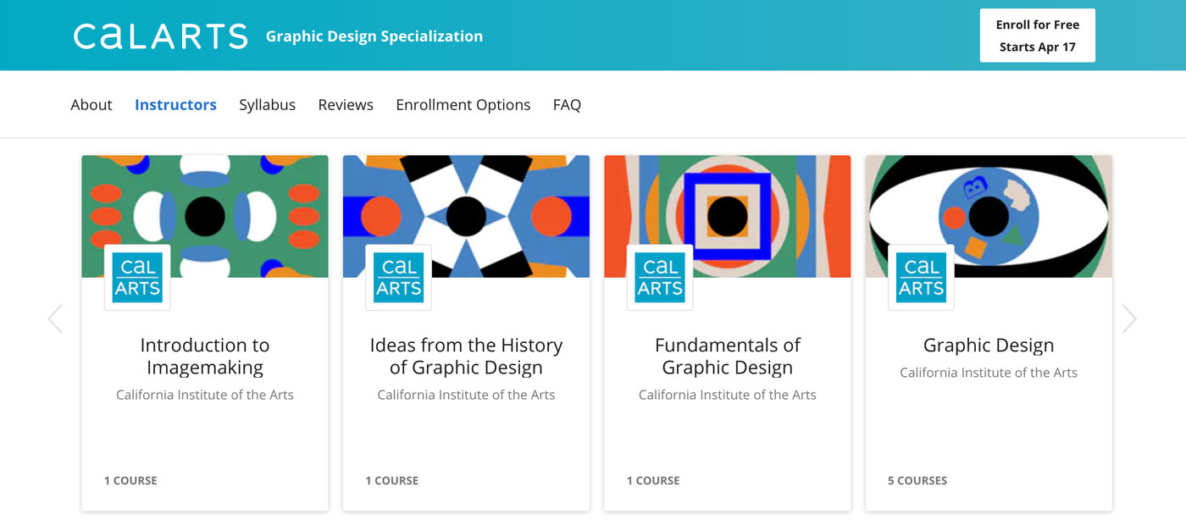The height and width of the screenshot is (526, 1186).
Task: Click the 5 COURSES label
Action: (x=917, y=480)
